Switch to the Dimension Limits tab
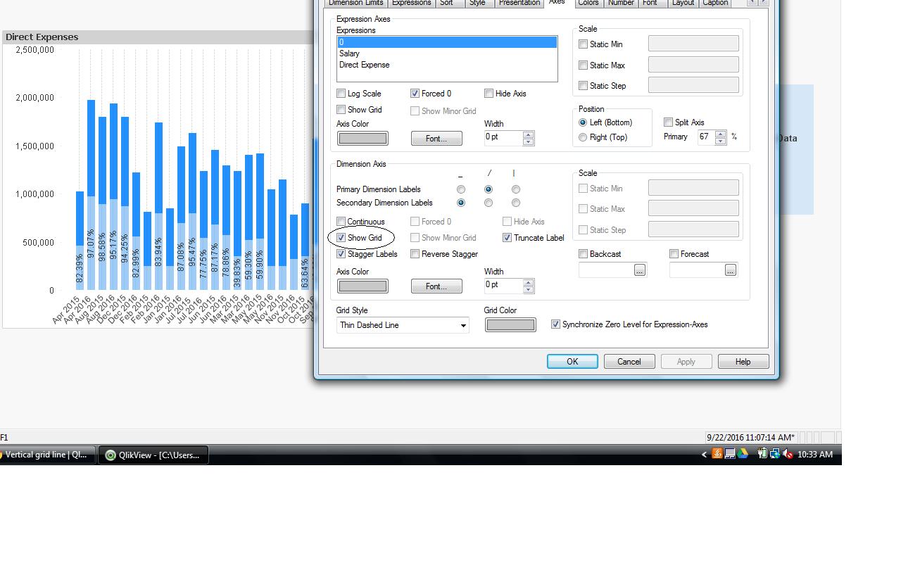Viewport: 901px width, 563px height. [355, 3]
